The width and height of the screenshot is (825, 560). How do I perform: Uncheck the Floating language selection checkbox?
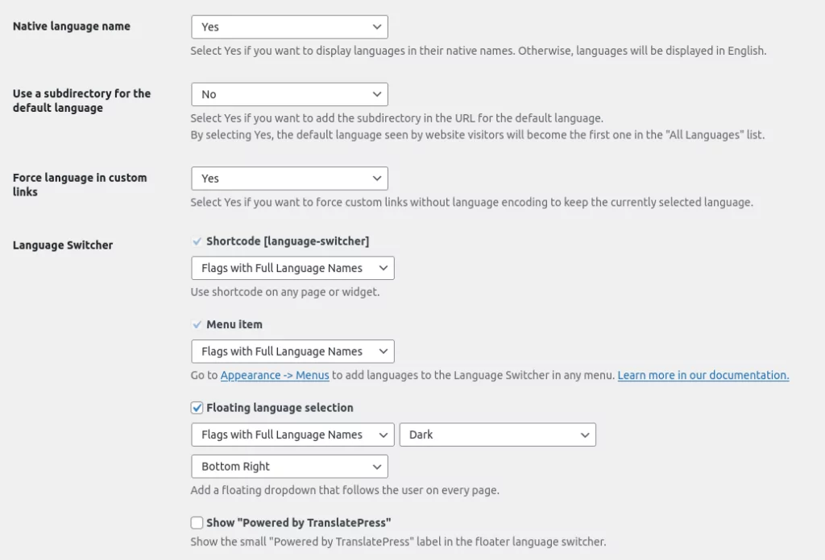(197, 408)
